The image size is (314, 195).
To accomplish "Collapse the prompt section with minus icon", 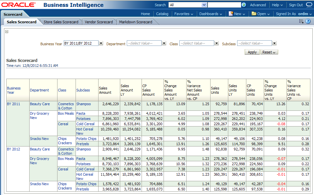I will [x=7, y=32].
